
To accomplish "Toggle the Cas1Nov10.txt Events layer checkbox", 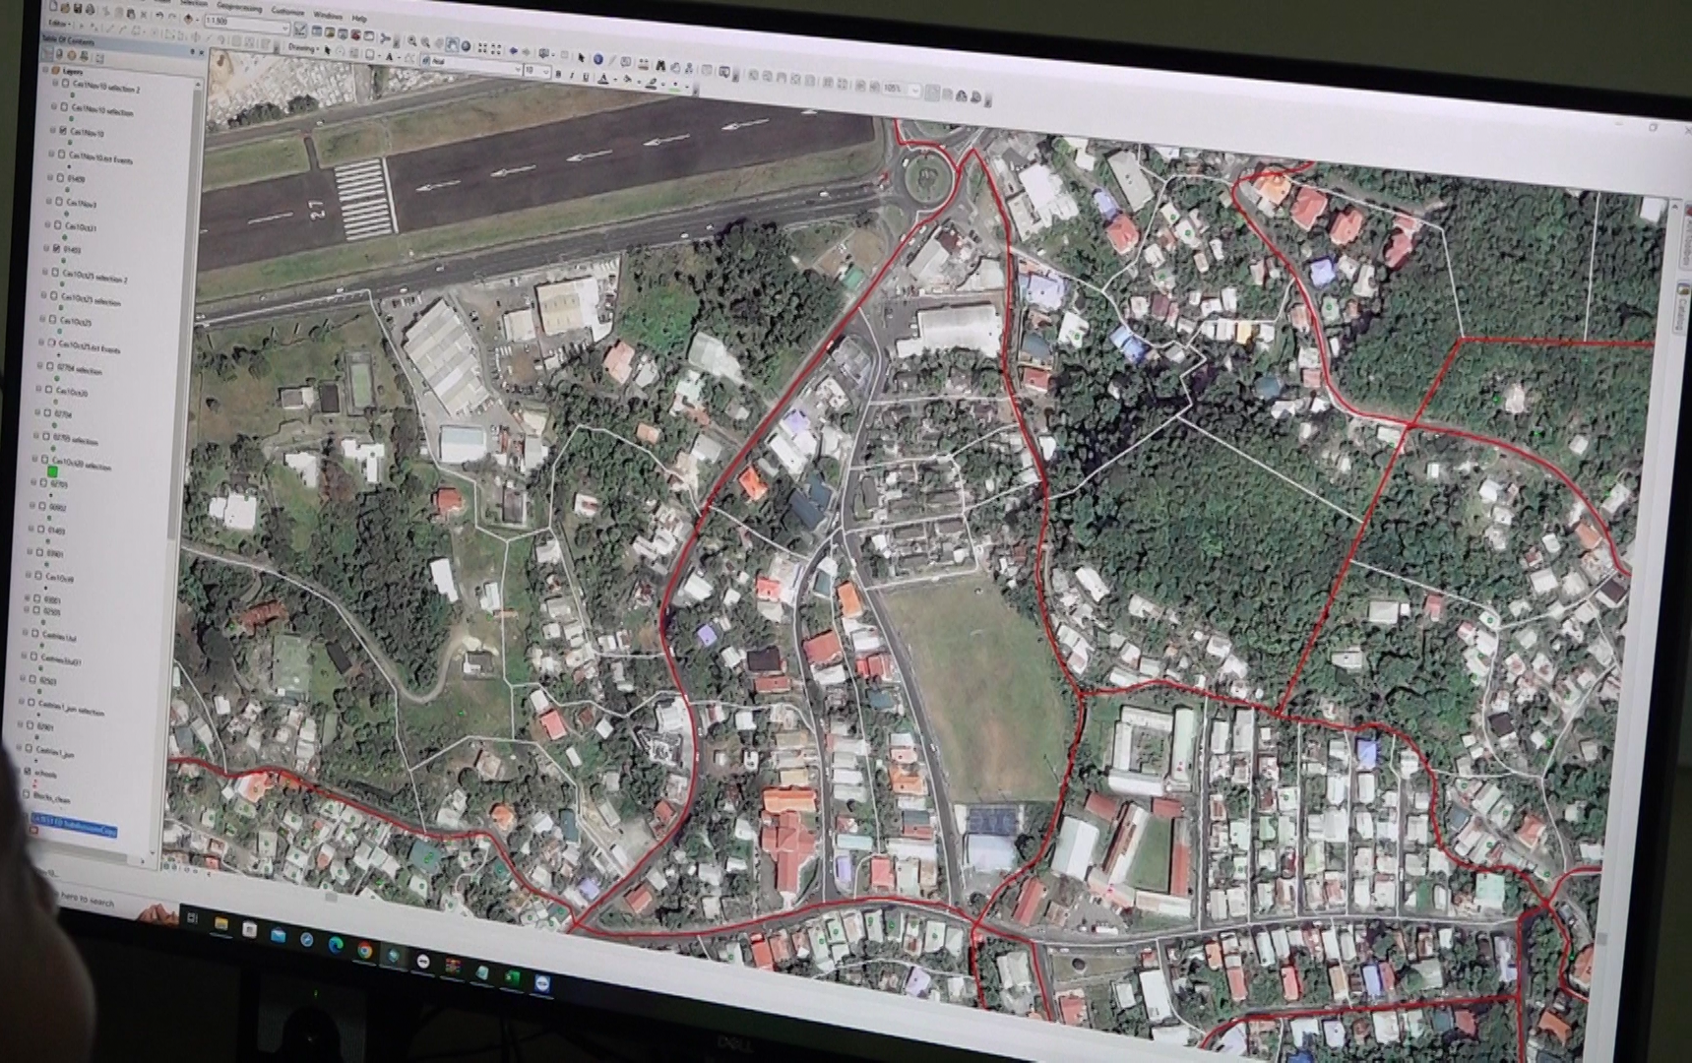I will [x=61, y=154].
